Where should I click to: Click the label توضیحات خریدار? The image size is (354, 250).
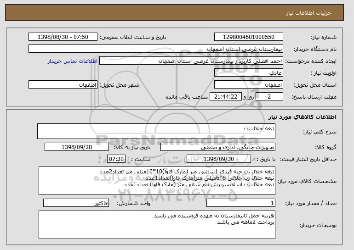pyautogui.click(x=318, y=225)
